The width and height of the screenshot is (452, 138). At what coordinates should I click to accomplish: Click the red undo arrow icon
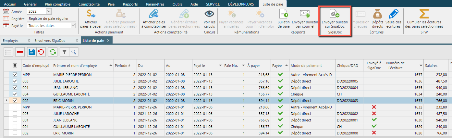click(41, 52)
